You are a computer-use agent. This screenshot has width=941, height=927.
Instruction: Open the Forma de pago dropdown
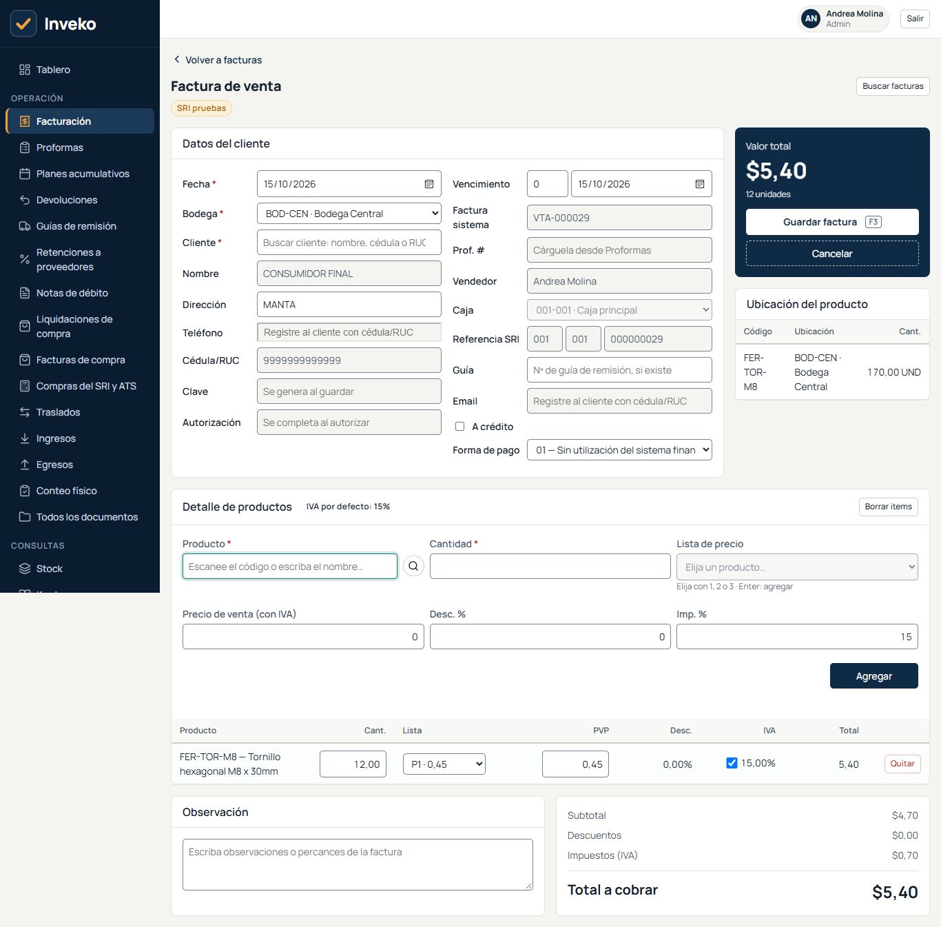(x=619, y=450)
